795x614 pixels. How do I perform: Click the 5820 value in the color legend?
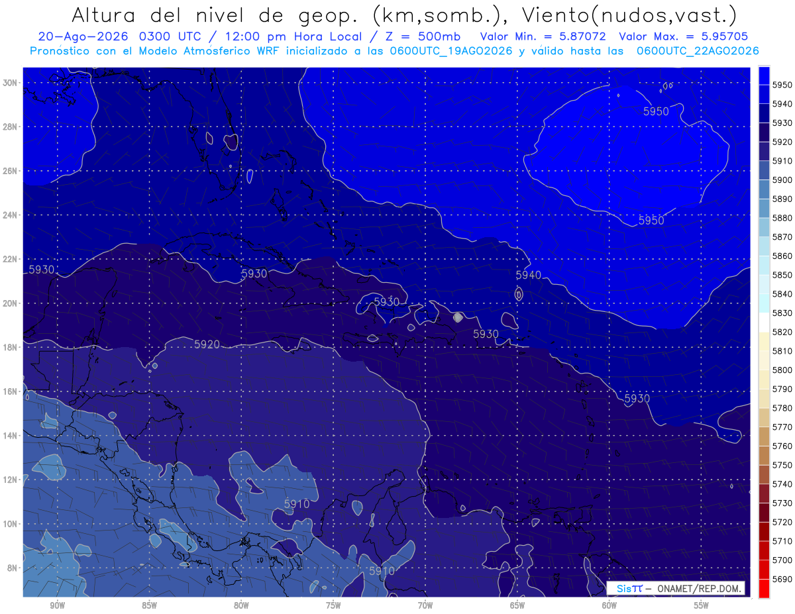coord(782,332)
